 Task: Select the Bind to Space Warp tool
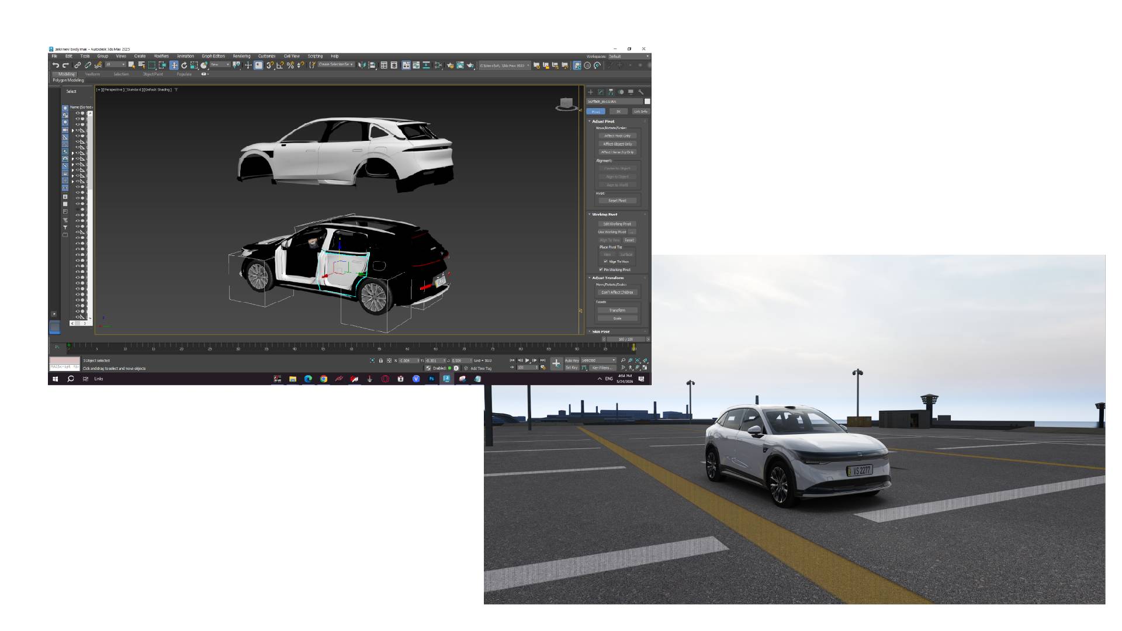(x=98, y=65)
